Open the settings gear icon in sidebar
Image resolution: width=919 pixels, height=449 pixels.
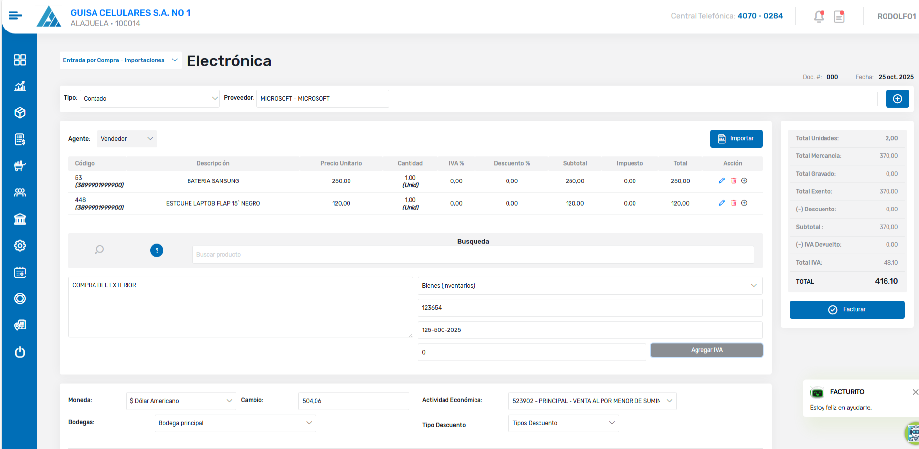coord(20,246)
